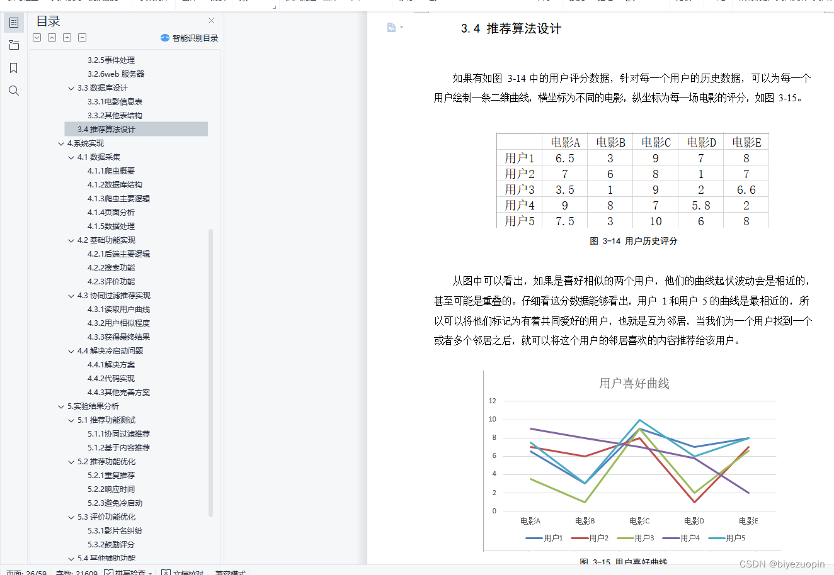834x575 pixels.
Task: Go to 4.3.2用户相似程度 outline entry
Action: 118,323
